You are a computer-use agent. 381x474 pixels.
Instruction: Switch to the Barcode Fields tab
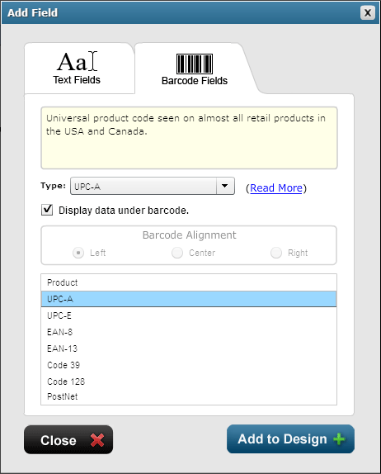tap(195, 69)
